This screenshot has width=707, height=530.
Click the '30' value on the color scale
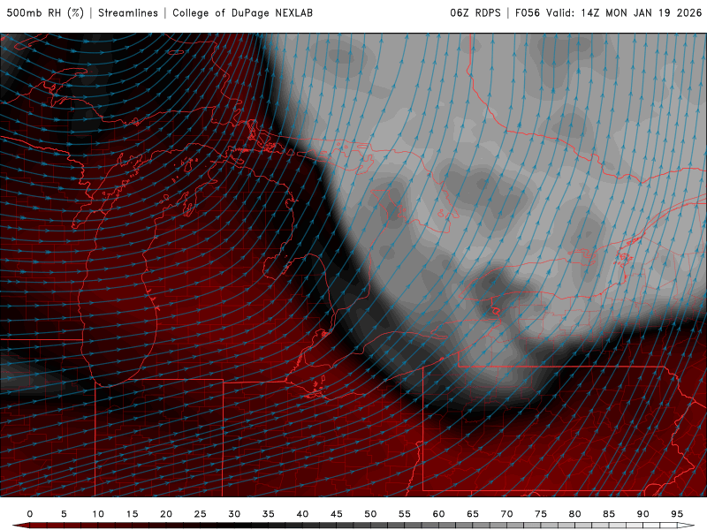pos(234,514)
